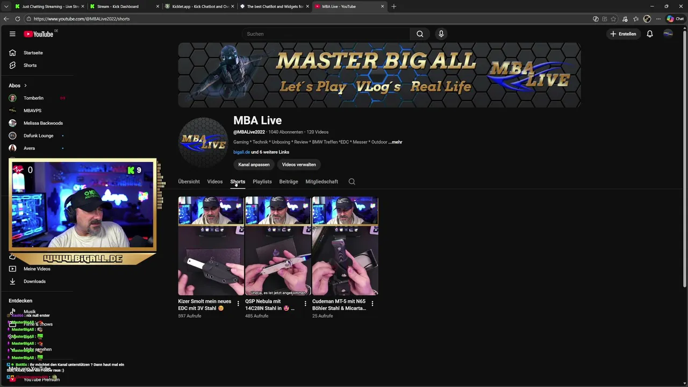688x387 pixels.
Task: Play the Cudeman MT-5 short thumbnail
Action: 345,246
